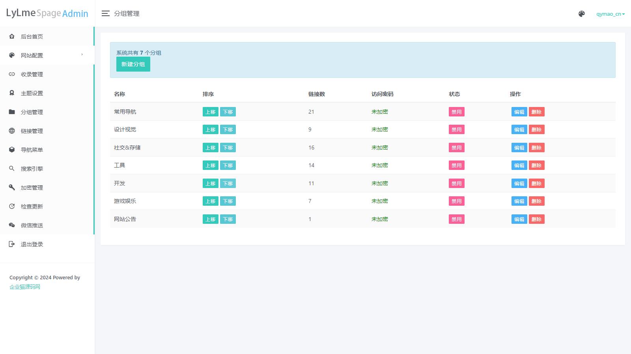Click the globe icon for 链接管理
This screenshot has height=354, width=631.
[12, 131]
